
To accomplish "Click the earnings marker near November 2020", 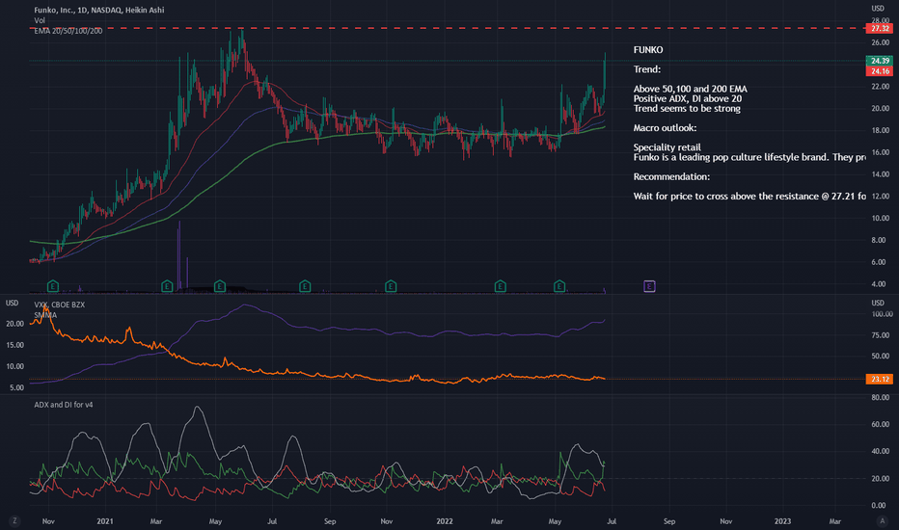I will point(53,286).
